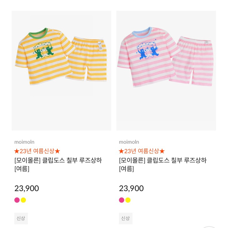Open the yellow striped set product image
The height and width of the screenshot is (228, 228).
point(61,70)
